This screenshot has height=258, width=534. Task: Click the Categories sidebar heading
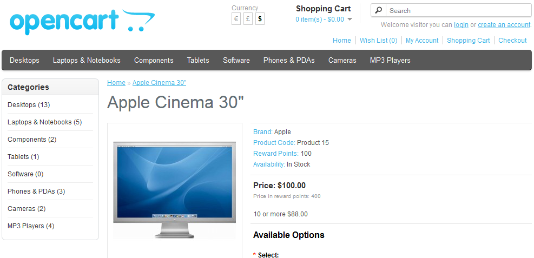click(28, 87)
